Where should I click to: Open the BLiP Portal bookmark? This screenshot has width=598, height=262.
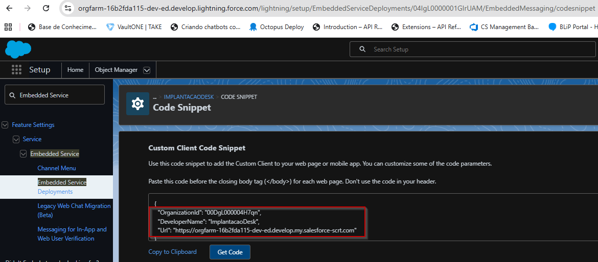coord(572,27)
